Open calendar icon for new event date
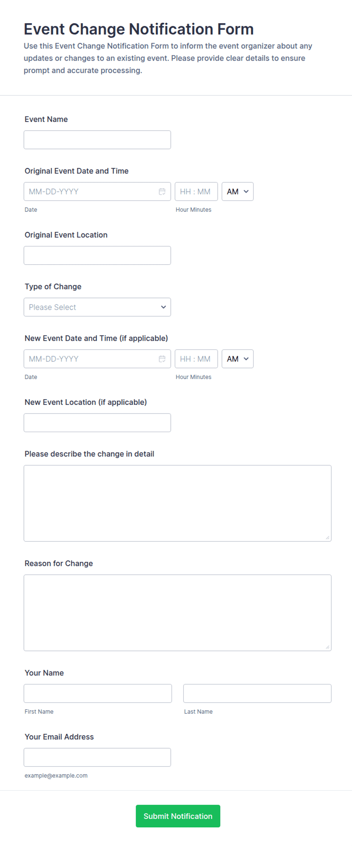This screenshot has width=352, height=846. 162,359
